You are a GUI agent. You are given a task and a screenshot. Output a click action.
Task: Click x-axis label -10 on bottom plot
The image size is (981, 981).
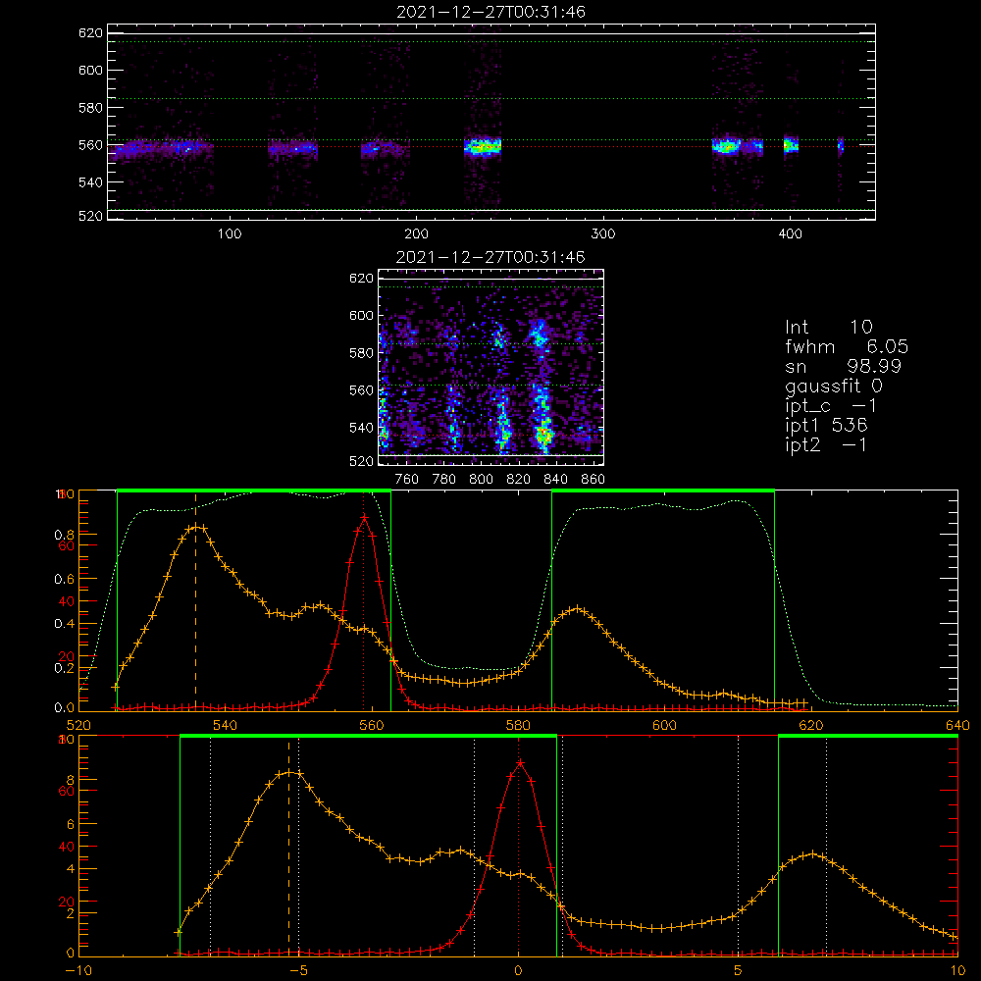click(x=78, y=970)
